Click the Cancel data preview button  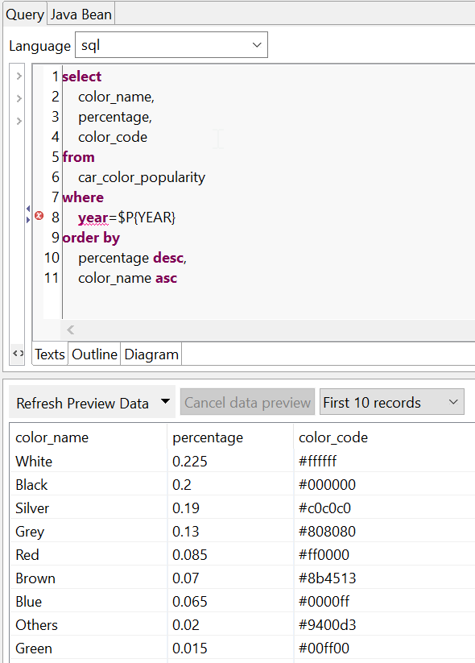[x=246, y=401]
